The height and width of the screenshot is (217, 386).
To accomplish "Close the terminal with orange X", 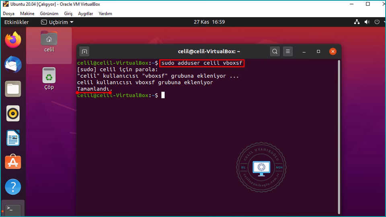I will [333, 51].
